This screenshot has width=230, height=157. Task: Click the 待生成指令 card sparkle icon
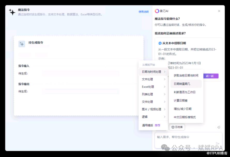(22, 44)
